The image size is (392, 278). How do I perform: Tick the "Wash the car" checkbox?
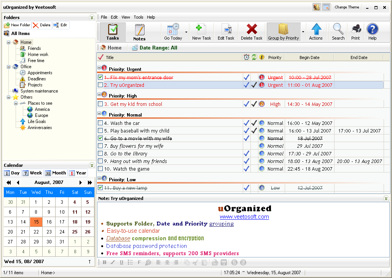point(100,123)
